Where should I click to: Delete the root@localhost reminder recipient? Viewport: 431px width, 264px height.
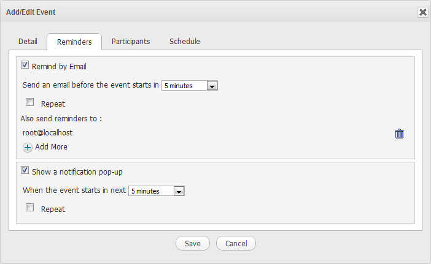coord(399,134)
